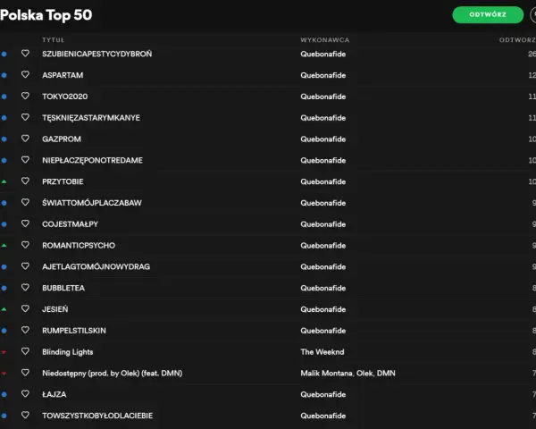This screenshot has height=429, width=536.
Task: Click heart icon beside ROMANTICPSYCHO
Action: (25, 245)
